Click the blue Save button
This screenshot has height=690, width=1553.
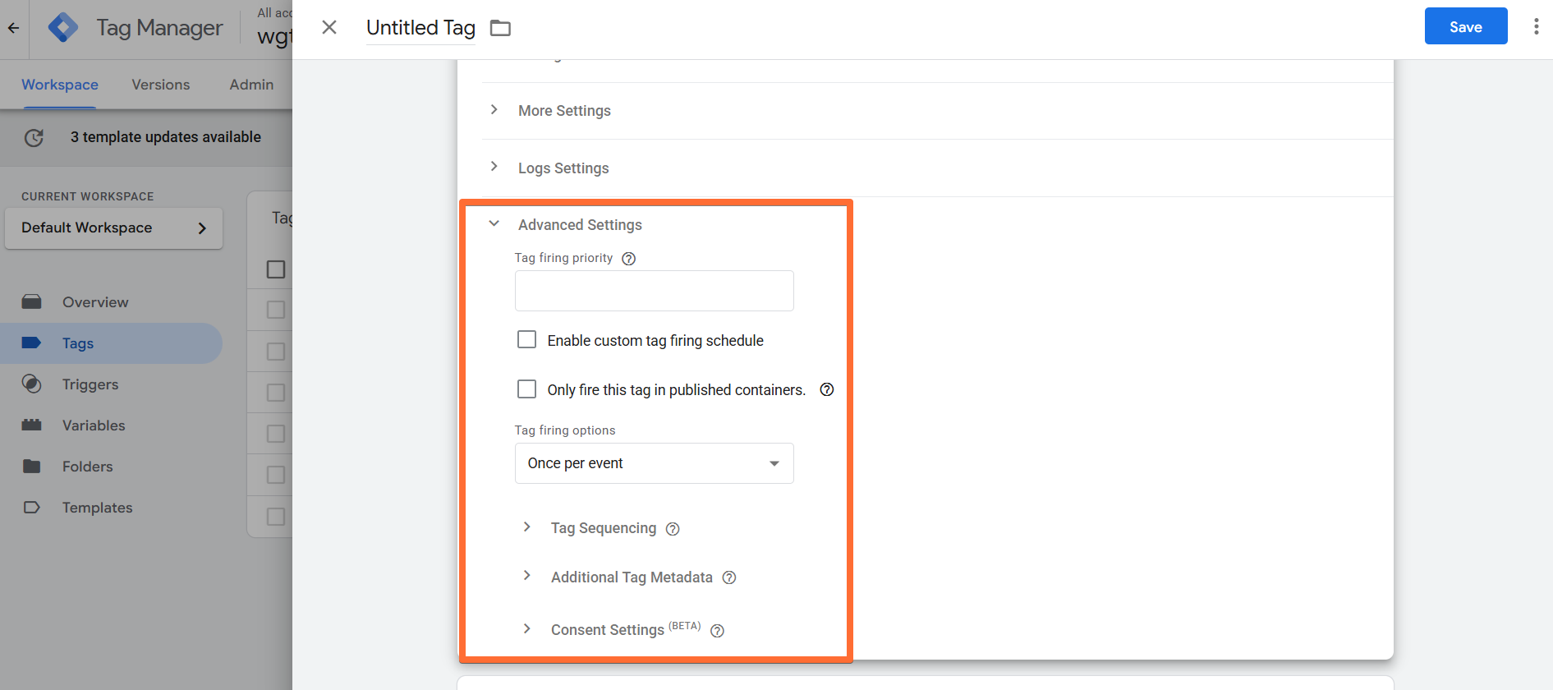coord(1466,26)
